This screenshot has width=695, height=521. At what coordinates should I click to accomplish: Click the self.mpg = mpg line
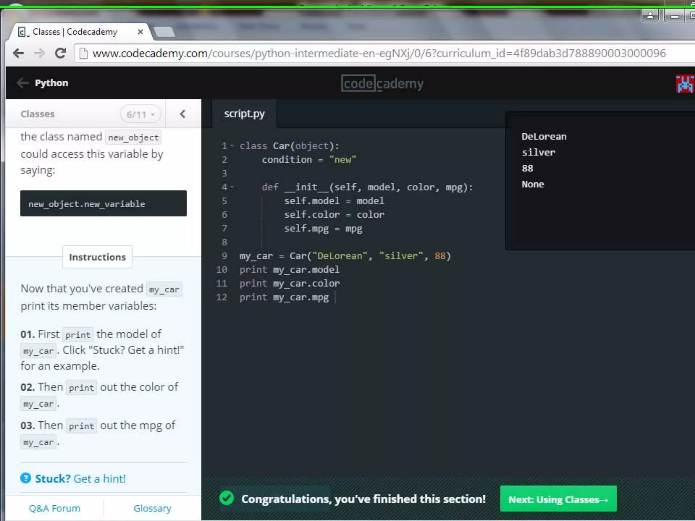pyautogui.click(x=323, y=229)
